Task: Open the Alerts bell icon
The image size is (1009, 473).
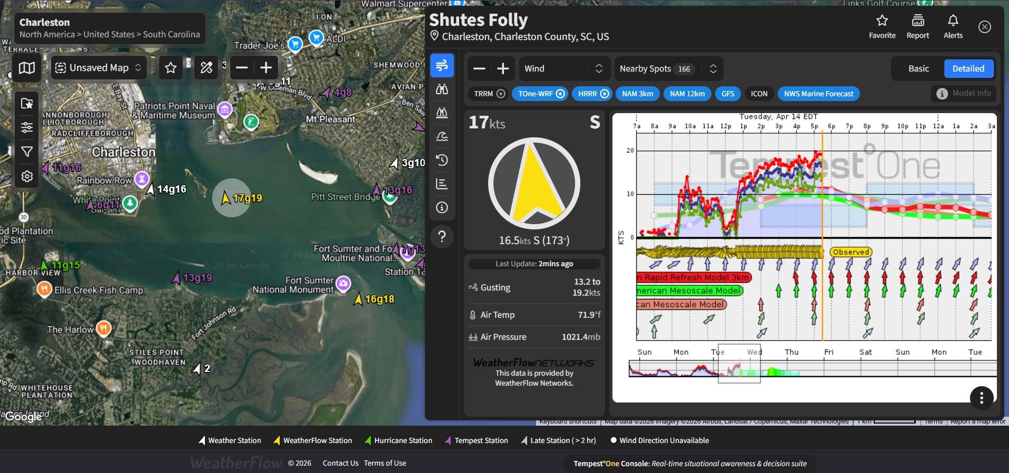Action: (953, 26)
